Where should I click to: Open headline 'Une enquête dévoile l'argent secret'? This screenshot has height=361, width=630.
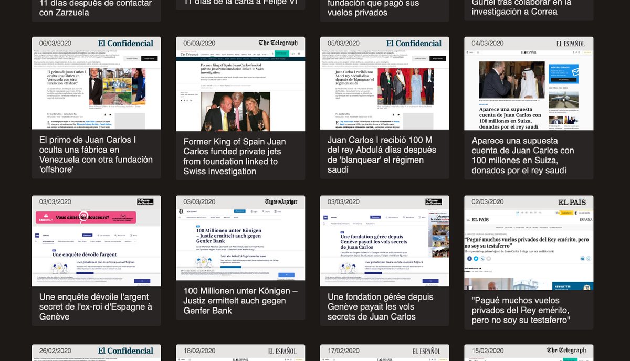[96, 307]
